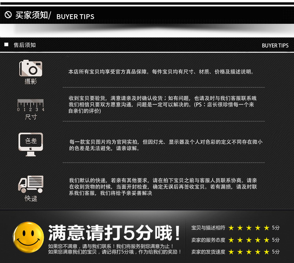Click the 宝贝与描述相符 rating label
This screenshot has width=294, height=263.
point(208,228)
